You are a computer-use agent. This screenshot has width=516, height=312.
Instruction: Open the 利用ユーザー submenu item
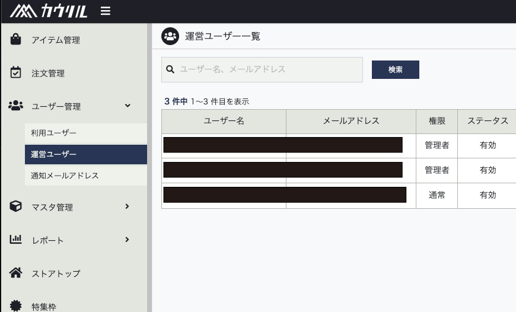[x=54, y=133]
